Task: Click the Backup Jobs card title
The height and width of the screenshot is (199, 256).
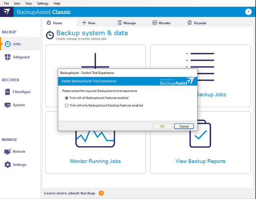Action: pos(212,95)
